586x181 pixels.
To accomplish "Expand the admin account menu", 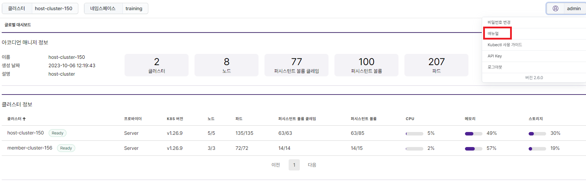I will coord(566,8).
